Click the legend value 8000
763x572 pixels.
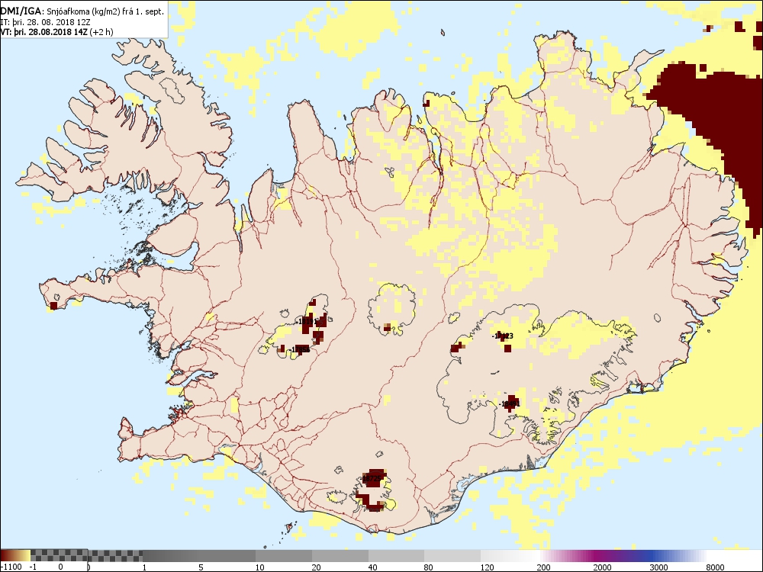point(715,567)
